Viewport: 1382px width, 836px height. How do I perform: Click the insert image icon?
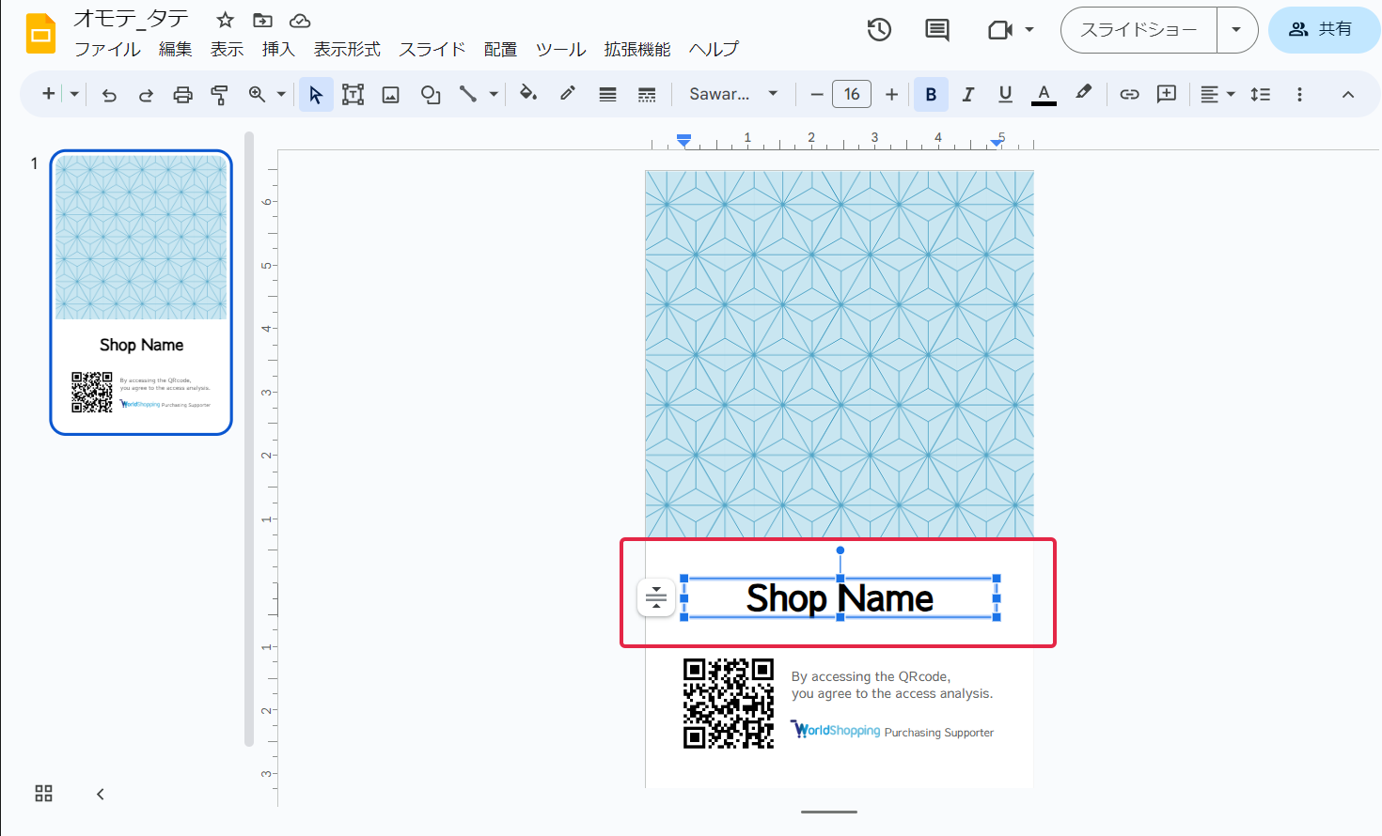390,95
